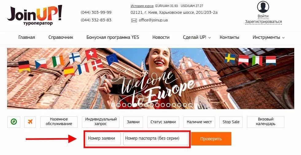Click the JoinUP! tour operator logo

click(x=35, y=15)
